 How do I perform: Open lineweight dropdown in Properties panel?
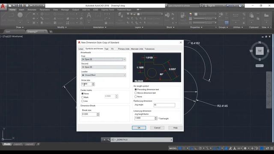pos(205,18)
